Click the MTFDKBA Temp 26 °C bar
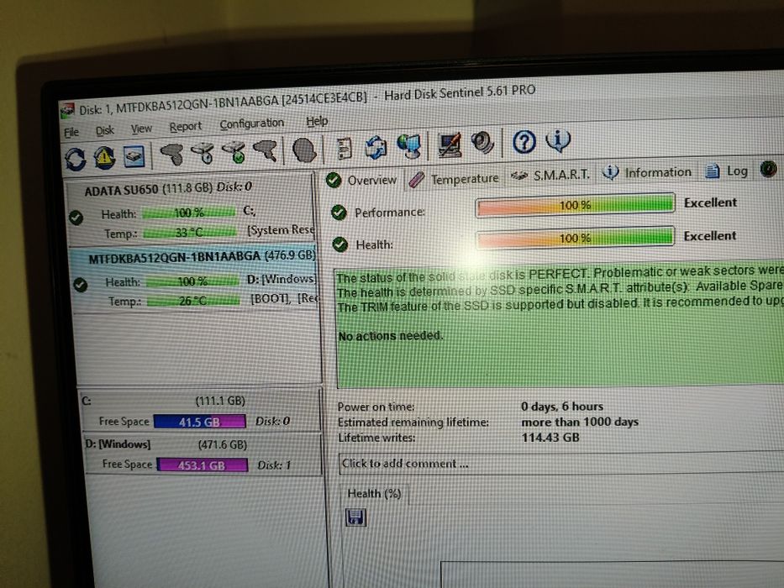Viewport: 784px width, 588px height. coord(193,301)
